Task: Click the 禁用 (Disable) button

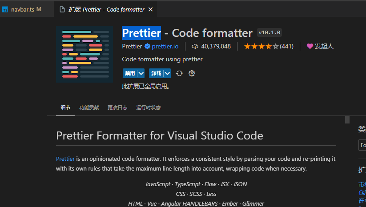Action: [x=130, y=73]
